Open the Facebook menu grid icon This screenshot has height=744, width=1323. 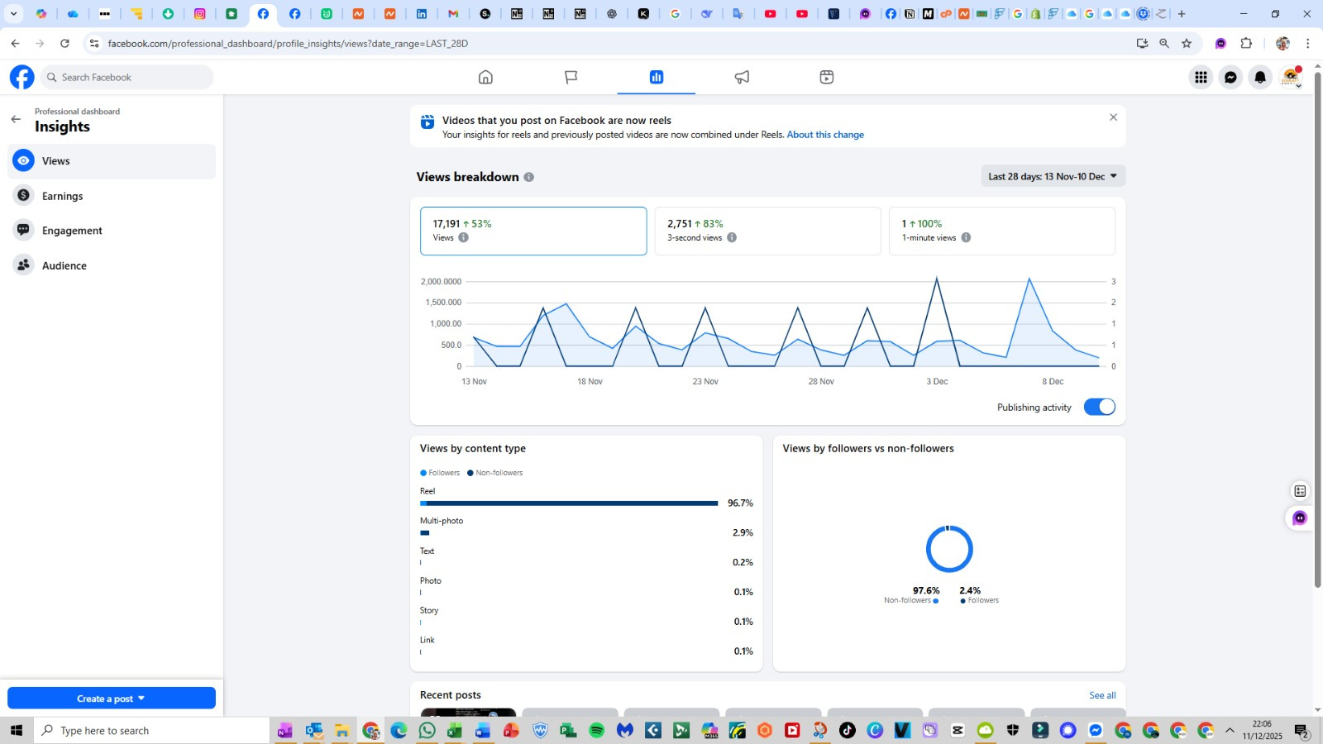click(1201, 77)
